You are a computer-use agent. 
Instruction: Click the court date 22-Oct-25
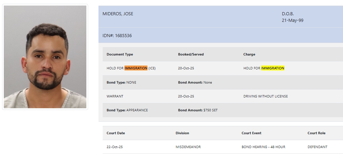[114, 147]
